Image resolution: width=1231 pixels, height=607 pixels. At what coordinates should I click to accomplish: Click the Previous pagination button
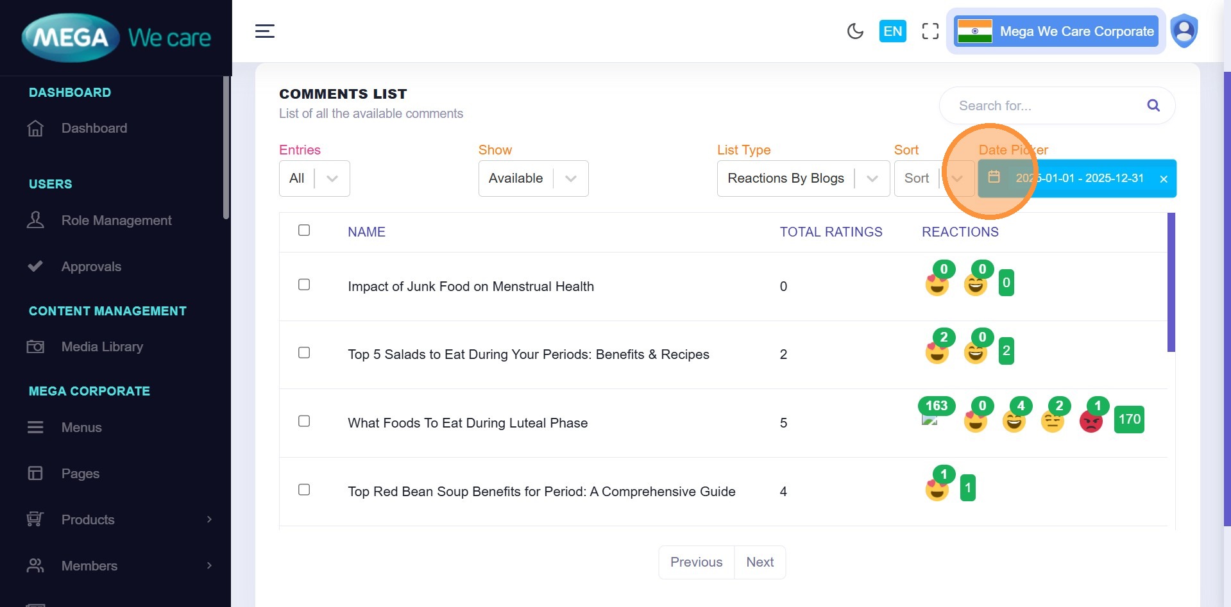point(696,562)
